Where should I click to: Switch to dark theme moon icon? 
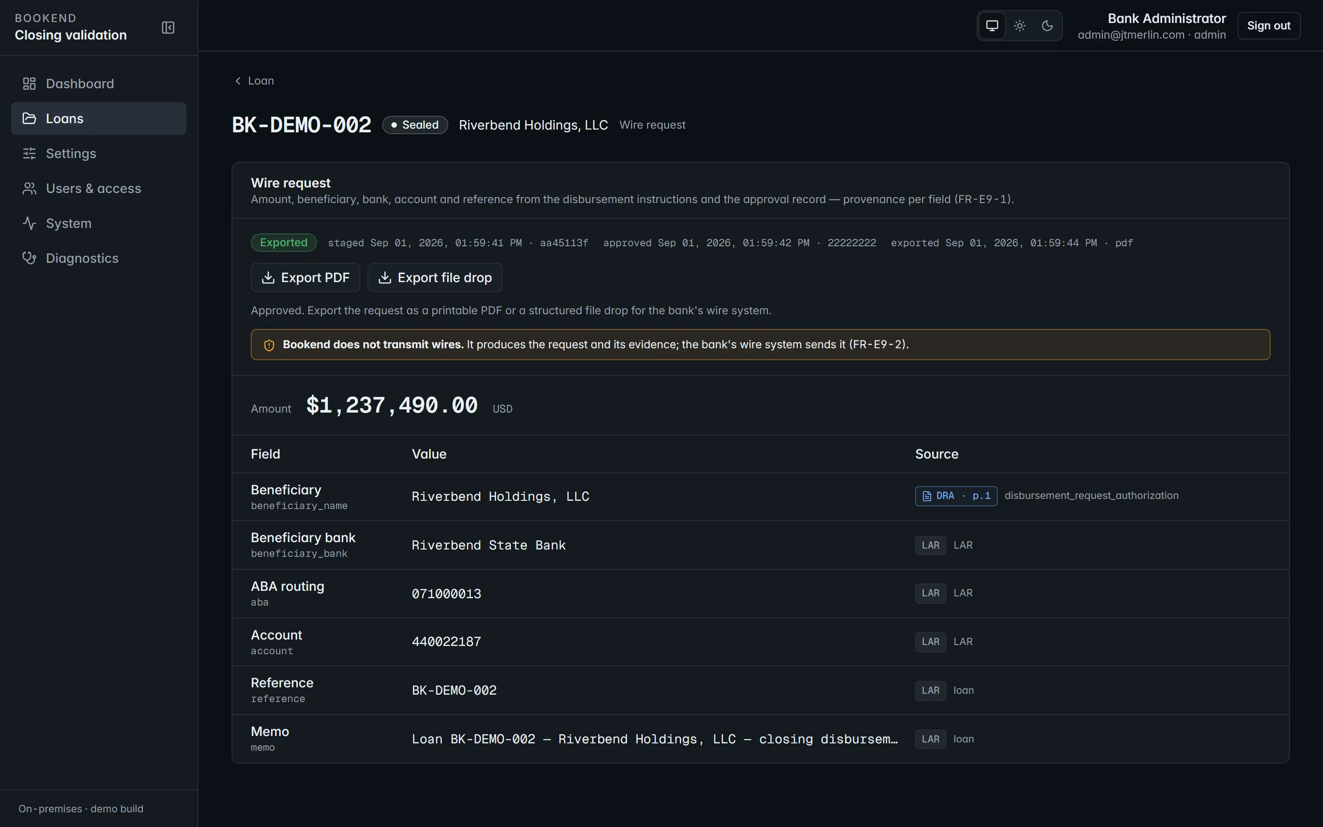(1047, 26)
